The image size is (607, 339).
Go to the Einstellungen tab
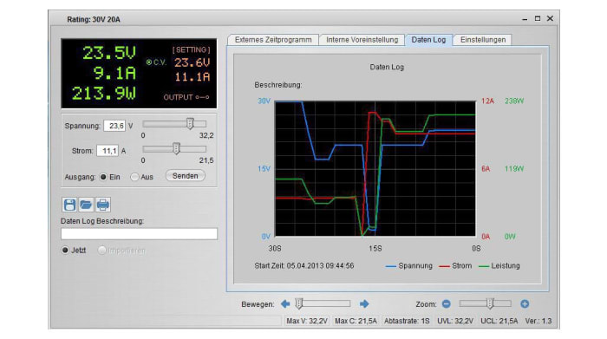[x=483, y=40]
